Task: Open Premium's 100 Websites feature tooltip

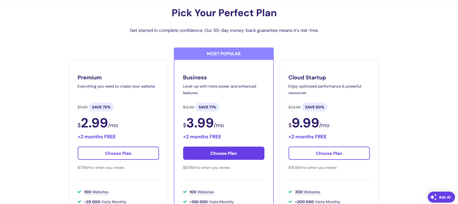Action: coord(96,192)
